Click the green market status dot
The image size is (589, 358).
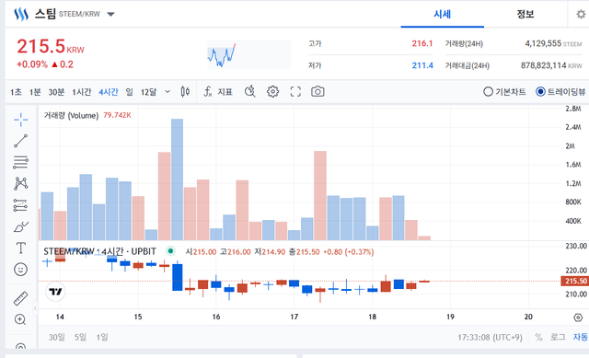(171, 251)
